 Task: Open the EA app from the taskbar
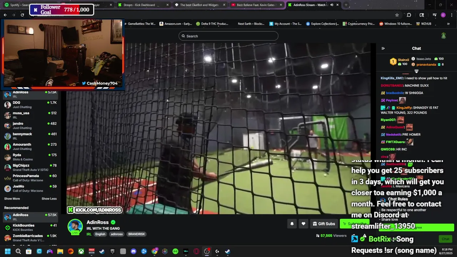click(71, 251)
